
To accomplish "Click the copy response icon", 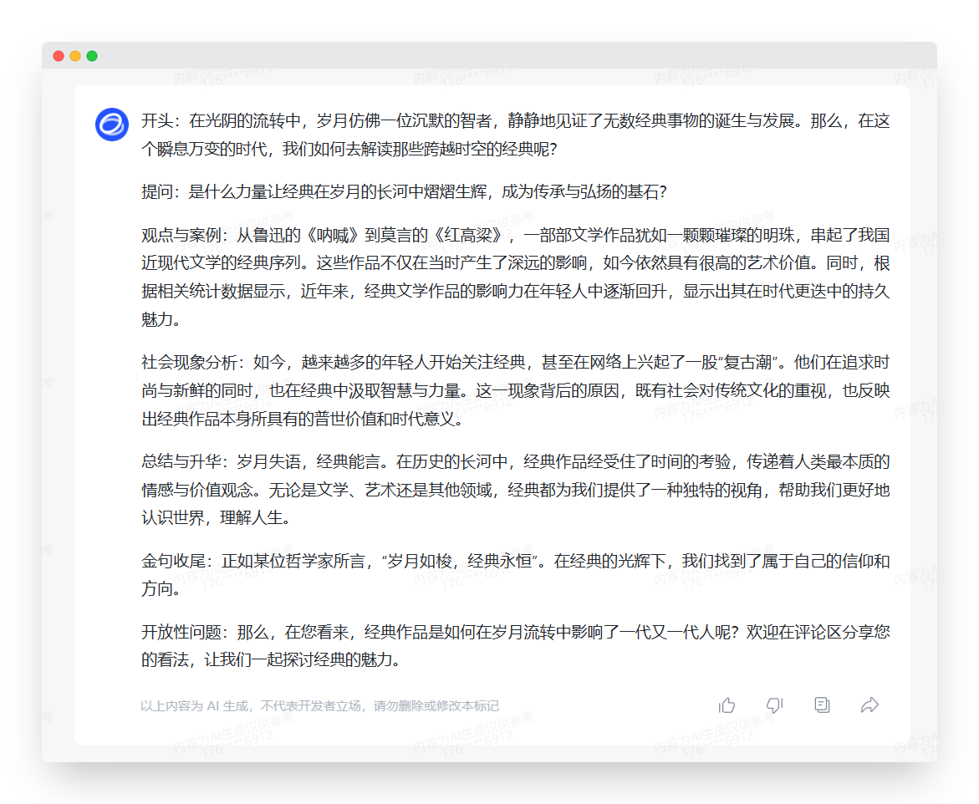I will point(823,705).
